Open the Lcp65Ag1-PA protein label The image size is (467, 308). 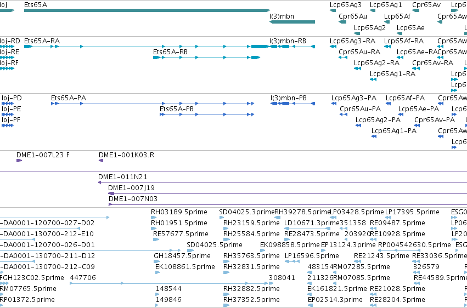coord(393,131)
